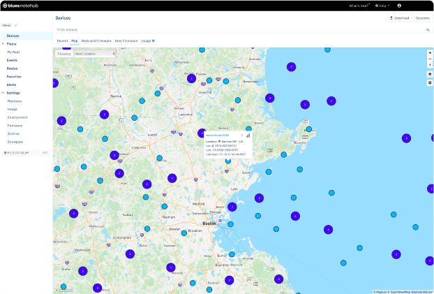Open Events in the sidebar
The image size is (434, 294).
(13, 60)
